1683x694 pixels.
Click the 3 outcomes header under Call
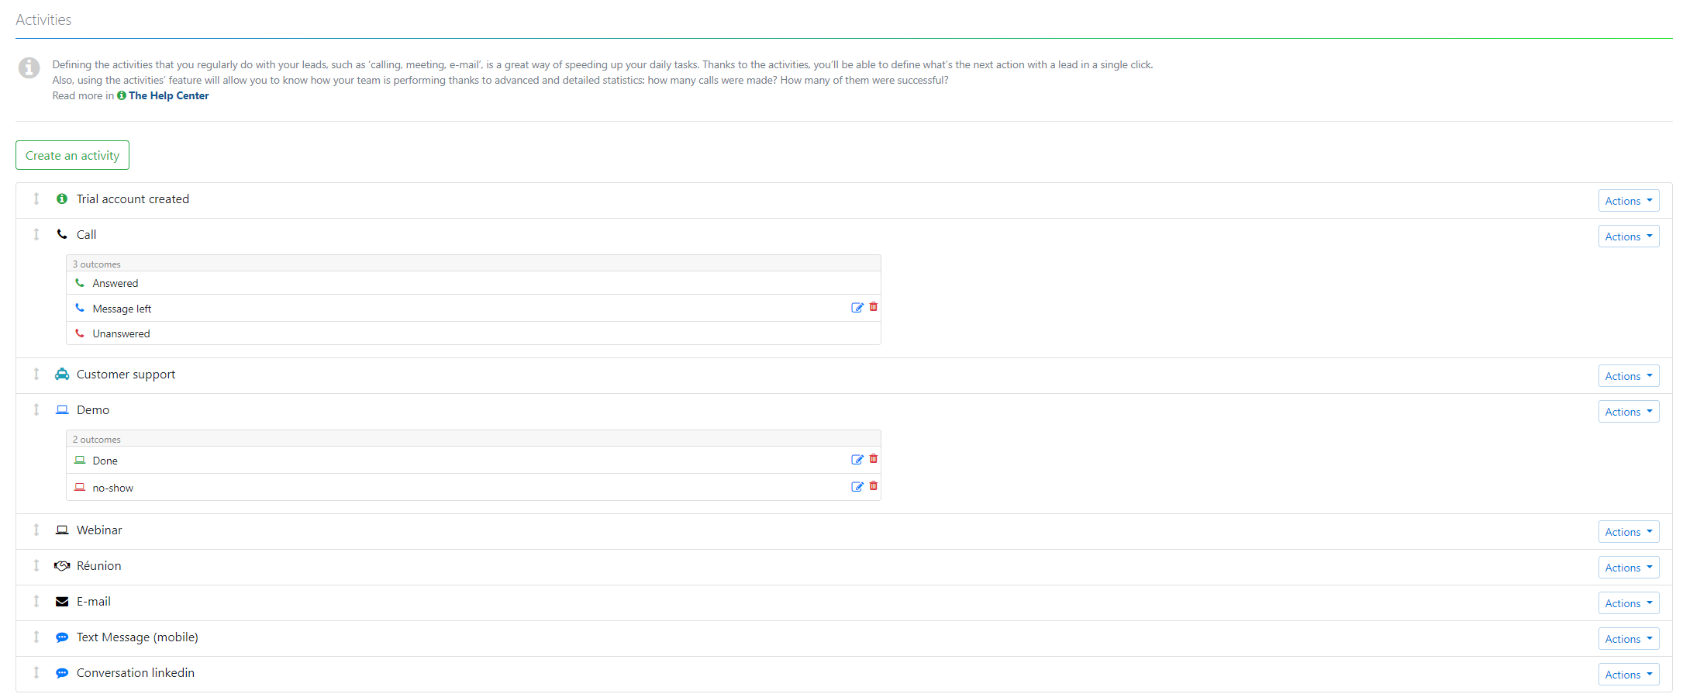click(474, 264)
